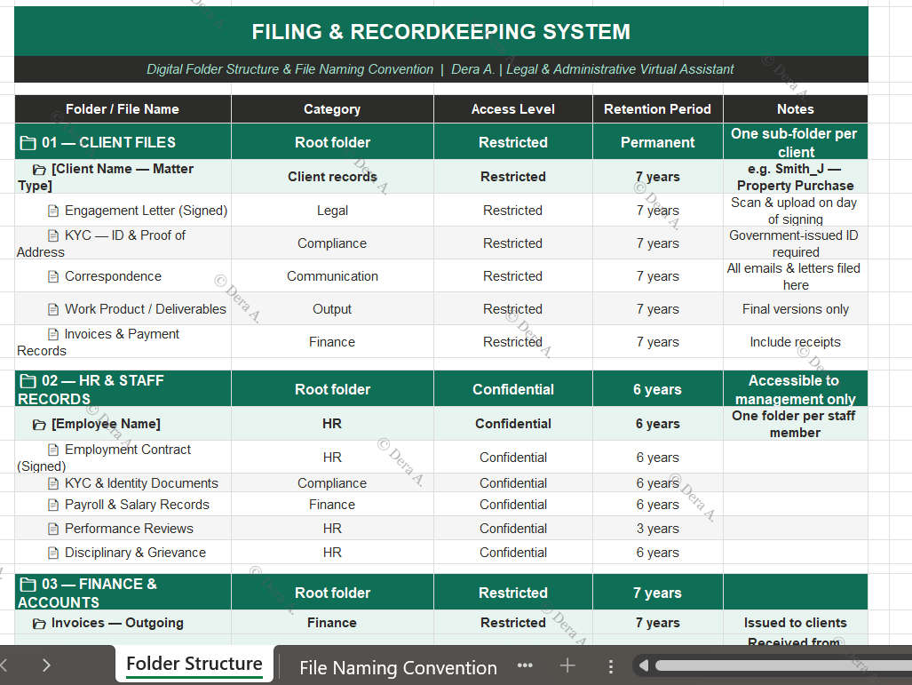Image resolution: width=912 pixels, height=685 pixels.
Task: Select 6 years cell in Employment Contract row
Action: click(657, 458)
